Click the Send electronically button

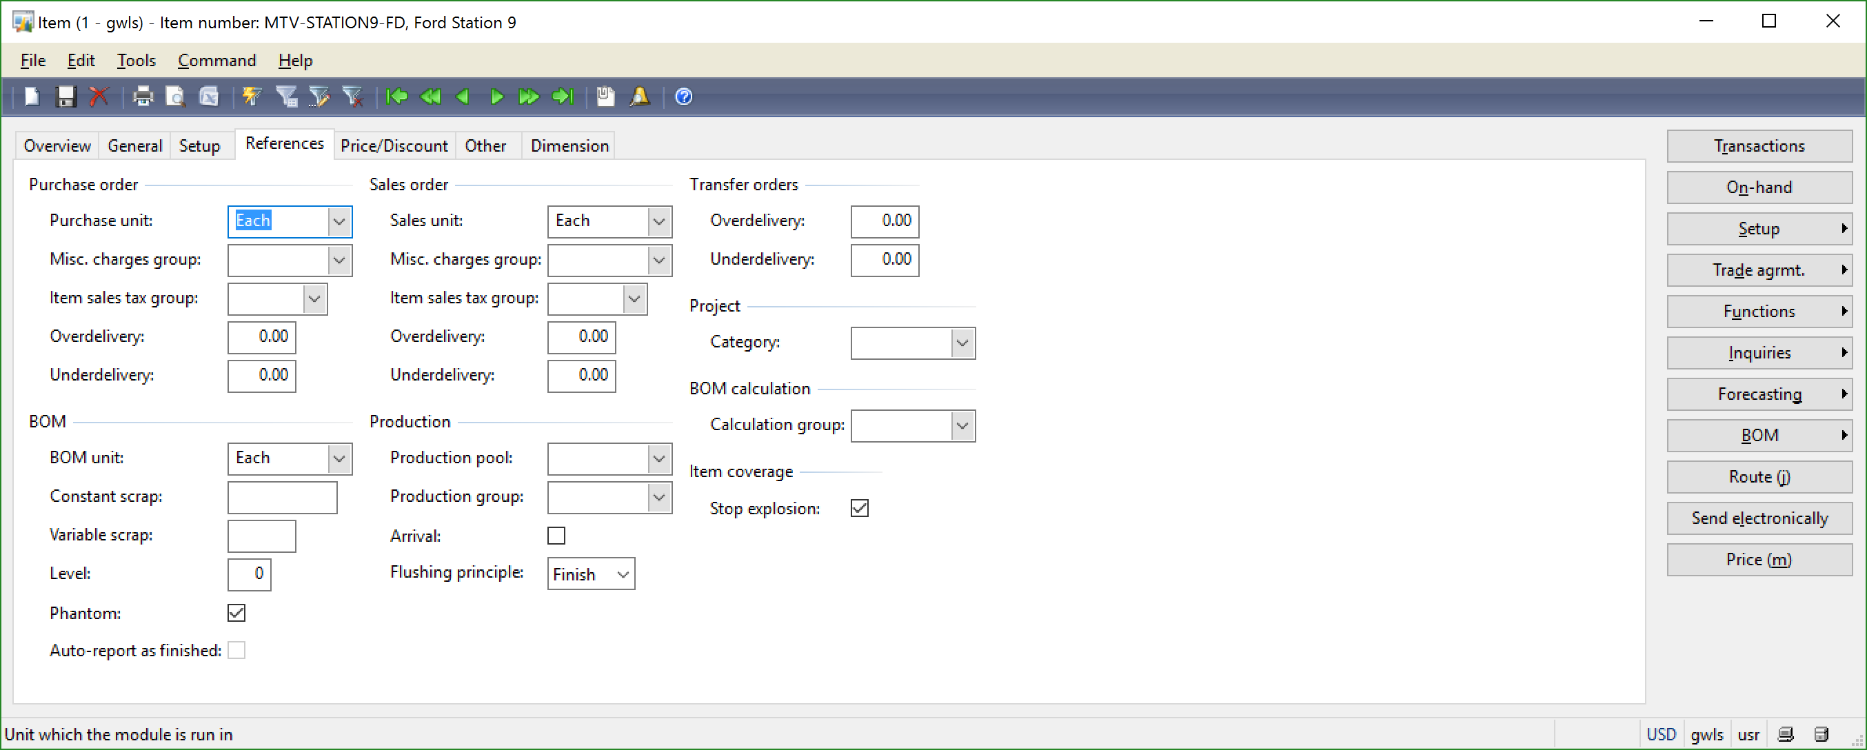[1759, 518]
